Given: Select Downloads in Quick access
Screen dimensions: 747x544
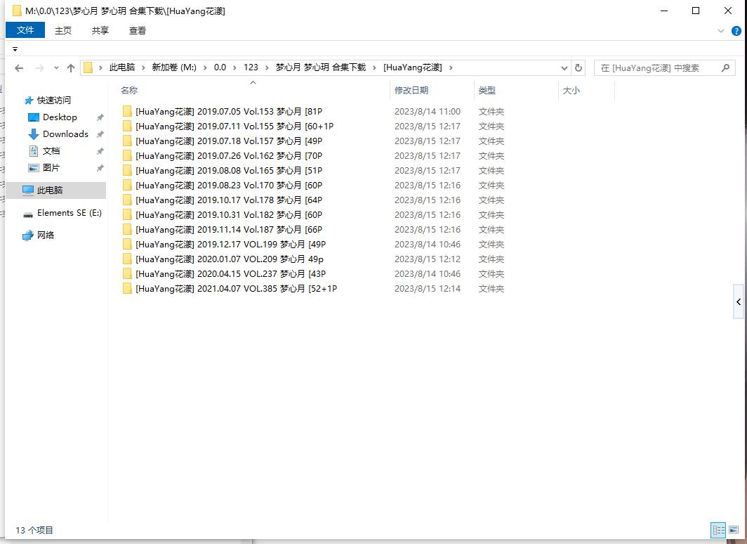Looking at the screenshot, I should (x=65, y=134).
